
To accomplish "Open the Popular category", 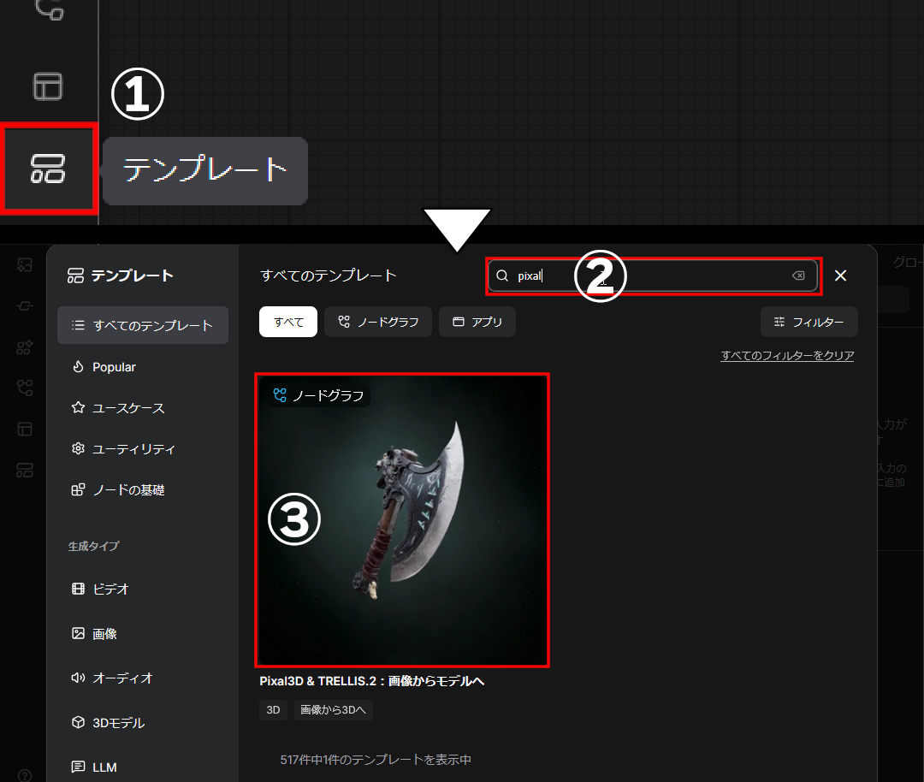I will pyautogui.click(x=143, y=366).
